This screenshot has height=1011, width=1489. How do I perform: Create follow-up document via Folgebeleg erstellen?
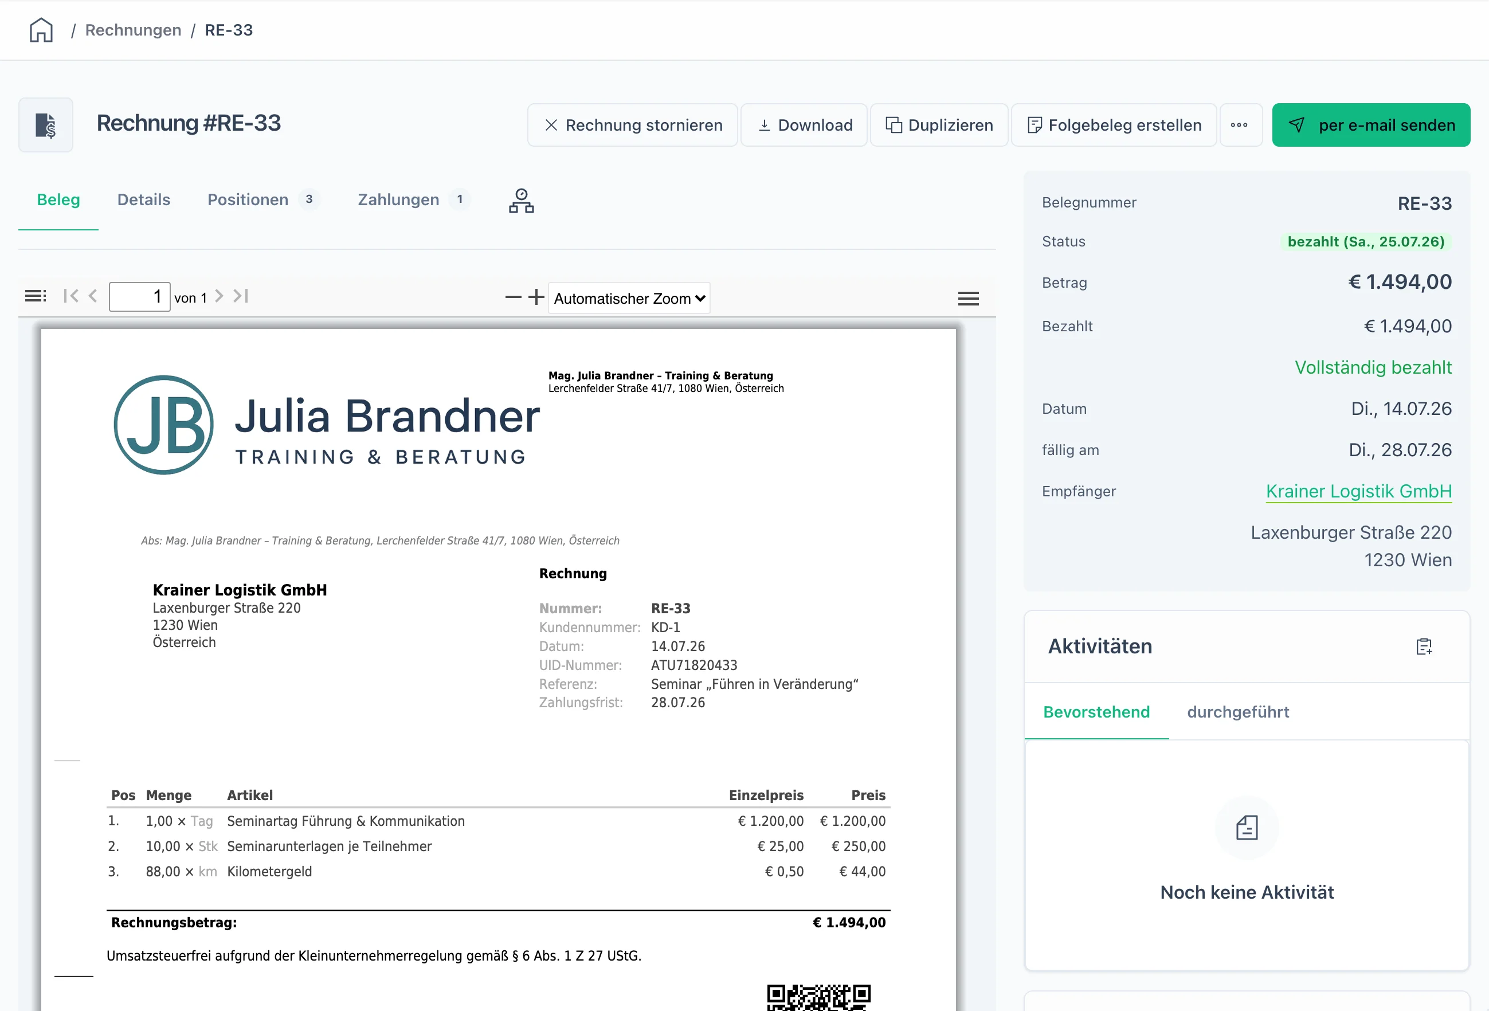1114,125
